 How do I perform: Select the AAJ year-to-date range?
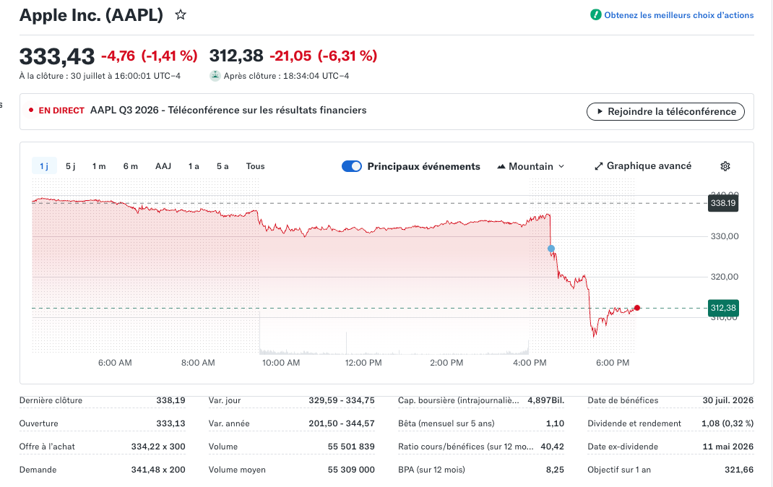(163, 166)
